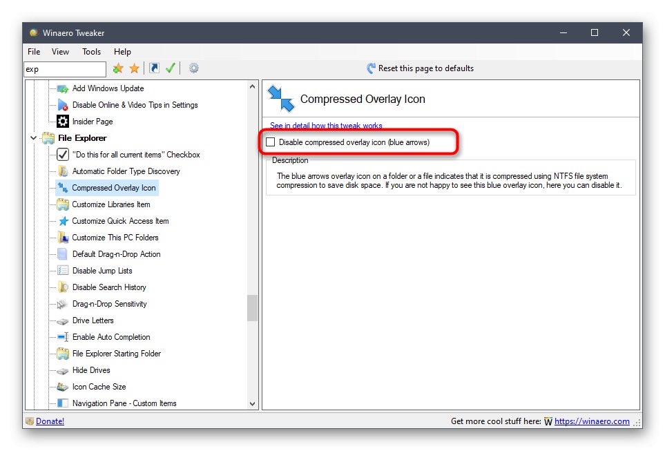Click Reset this page to defaults
Screen dimensions: 665x451
pos(421,68)
